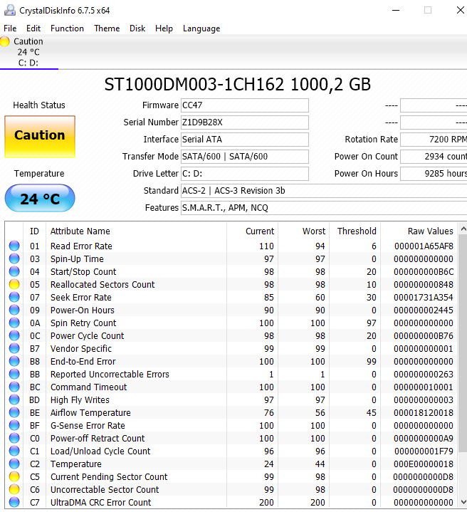Open the Language menu
This screenshot has height=512, width=467.
(x=201, y=28)
